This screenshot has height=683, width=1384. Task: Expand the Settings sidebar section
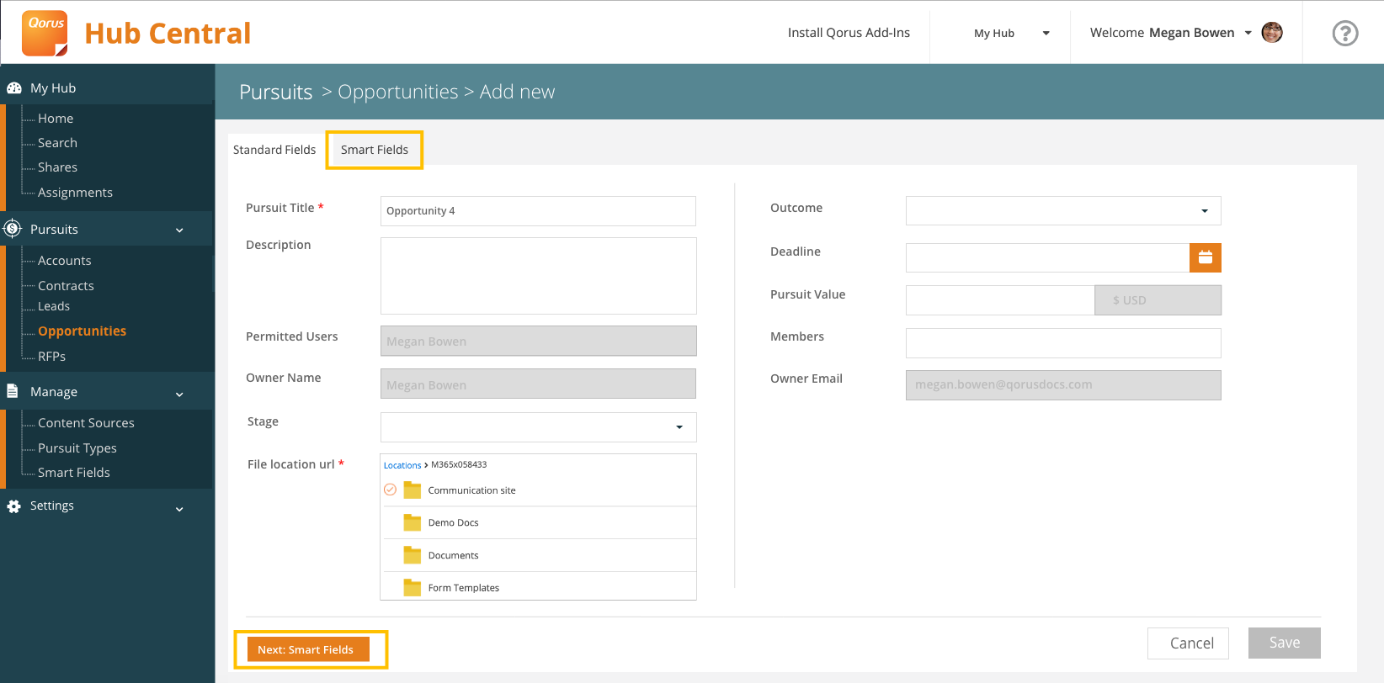(x=179, y=508)
